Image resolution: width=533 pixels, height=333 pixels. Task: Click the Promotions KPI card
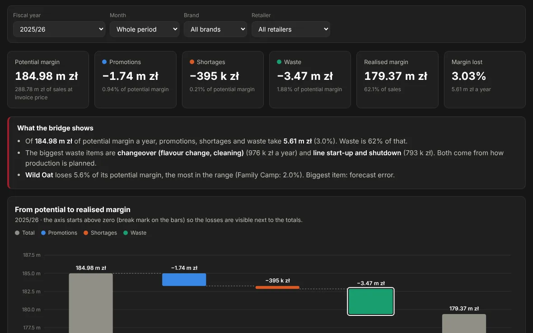point(136,80)
